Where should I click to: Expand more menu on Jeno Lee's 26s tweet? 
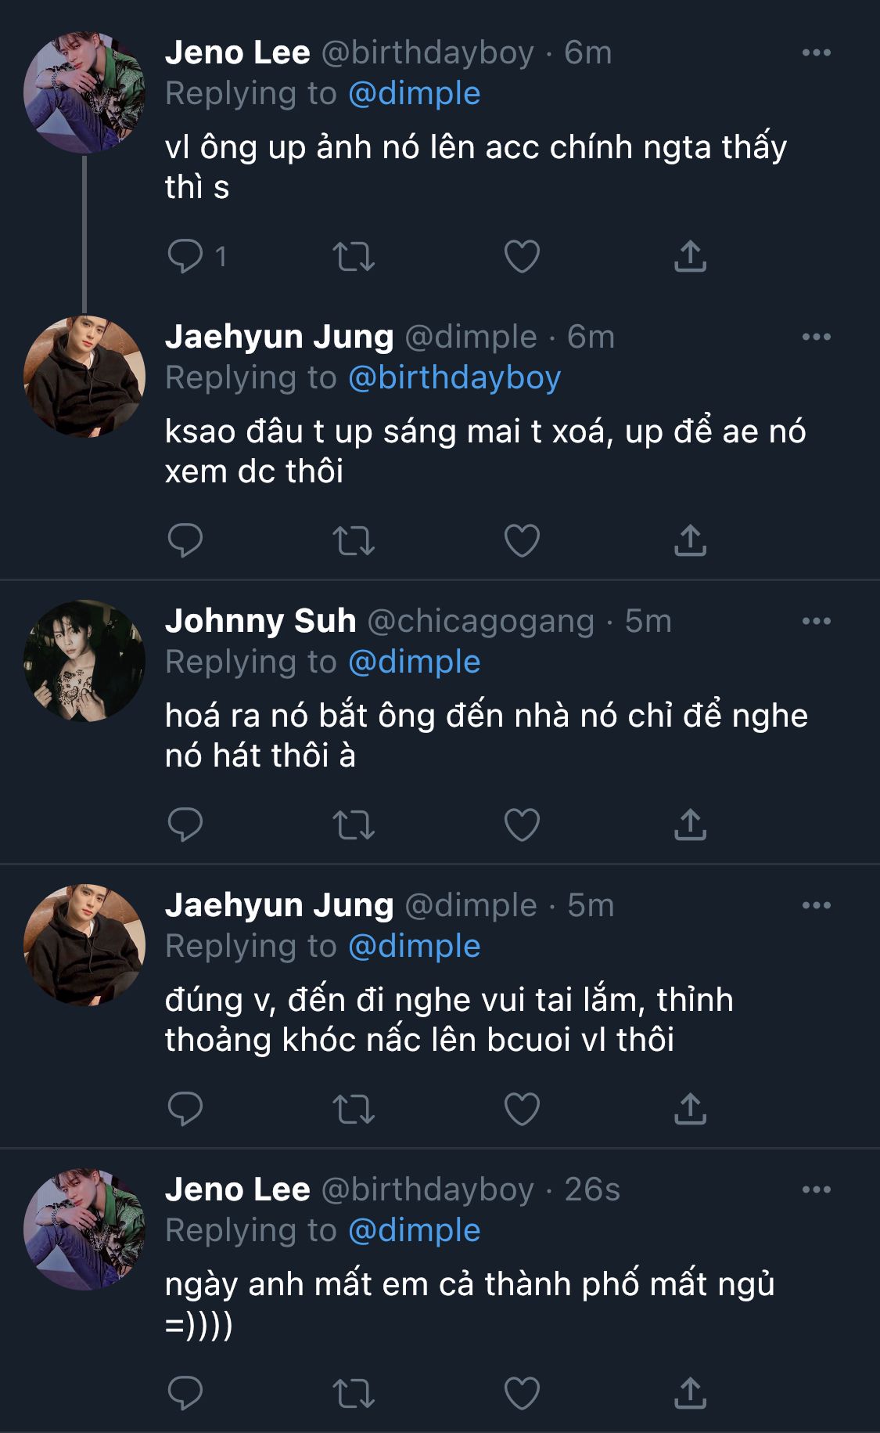pos(816,1189)
